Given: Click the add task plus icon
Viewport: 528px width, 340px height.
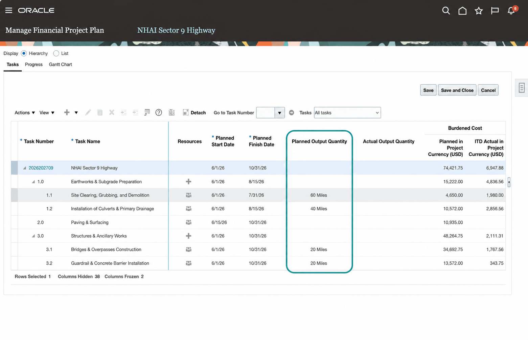Looking at the screenshot, I should click(67, 112).
